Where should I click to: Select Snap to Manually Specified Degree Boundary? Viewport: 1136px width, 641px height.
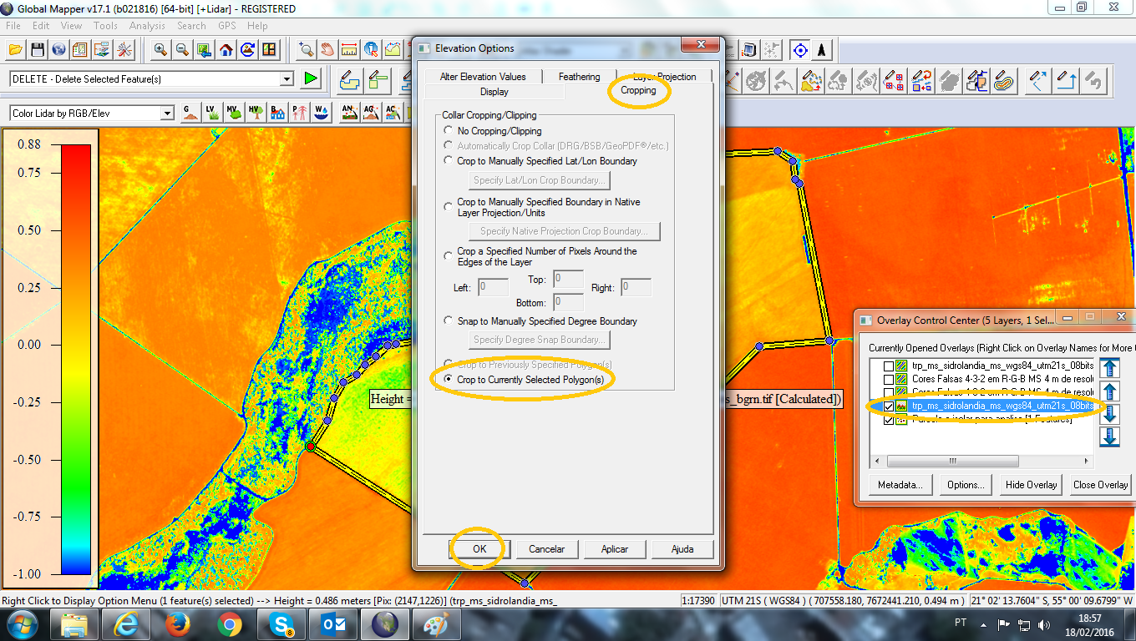click(450, 321)
